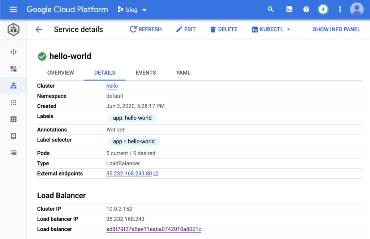Open external endpoint 35.232.168.243:80 link

pyautogui.click(x=129, y=174)
